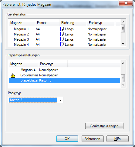Click the Längs orientation icon for Magazin 4
Image resolution: width=135 pixels, height=147 pixels.
pyautogui.click(x=62, y=44)
